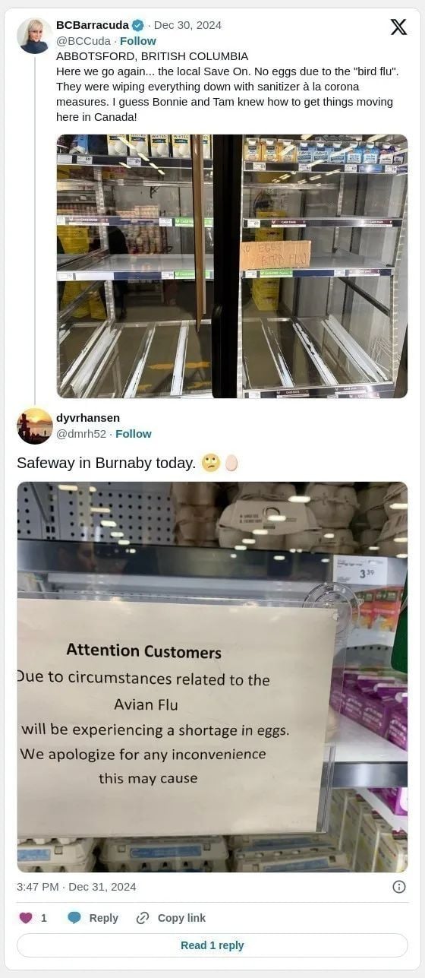Click the verified badge next to BCBarracuda

(x=138, y=25)
